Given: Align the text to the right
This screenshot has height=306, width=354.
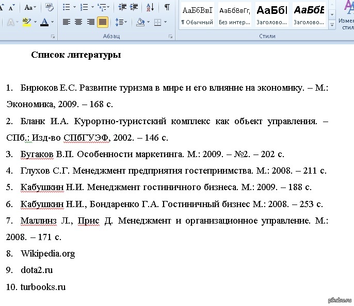Looking at the screenshot, I should 90,22.
